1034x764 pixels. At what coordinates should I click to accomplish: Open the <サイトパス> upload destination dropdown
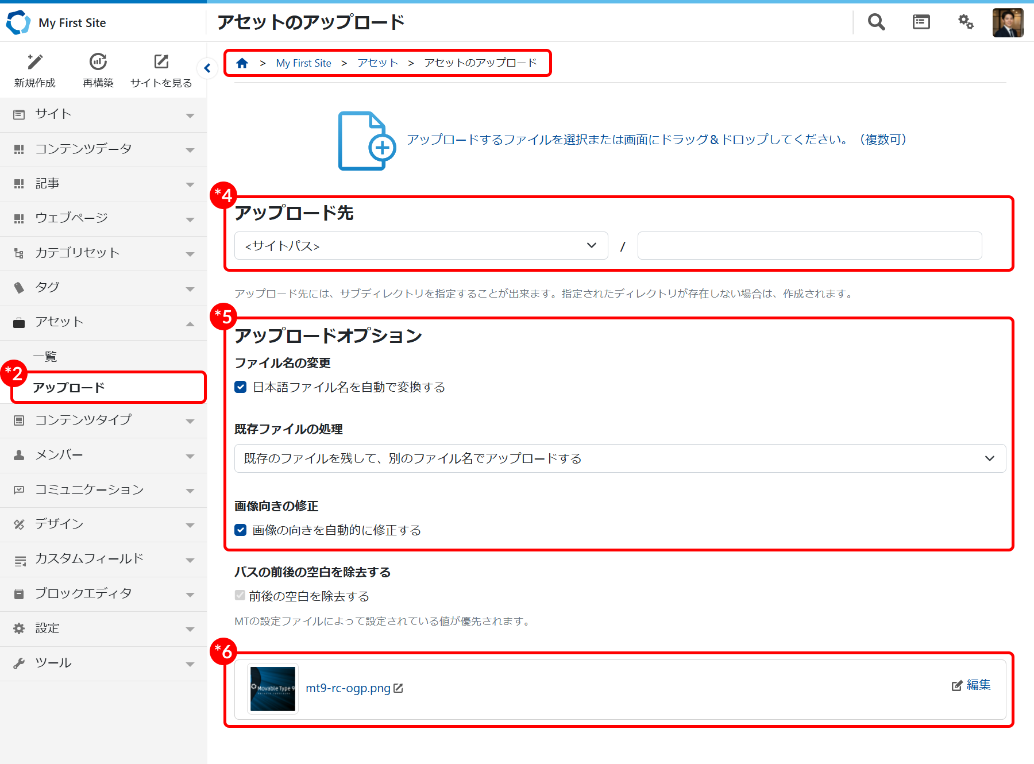tap(420, 246)
